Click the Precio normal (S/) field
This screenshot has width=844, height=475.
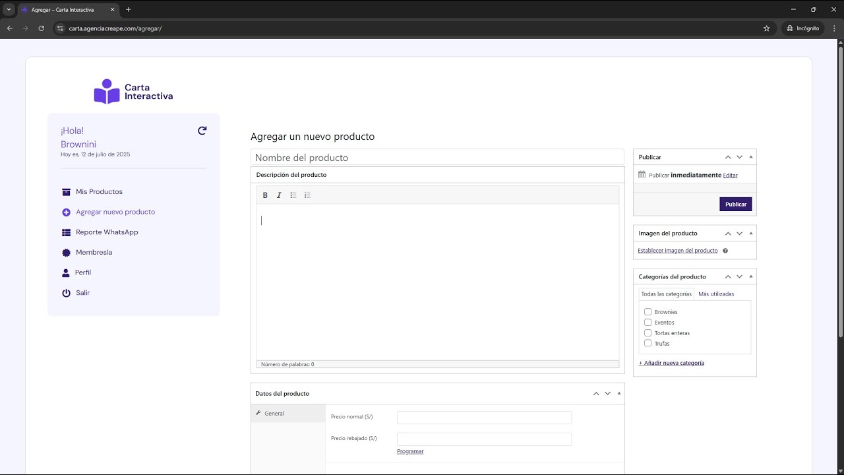[x=484, y=418]
